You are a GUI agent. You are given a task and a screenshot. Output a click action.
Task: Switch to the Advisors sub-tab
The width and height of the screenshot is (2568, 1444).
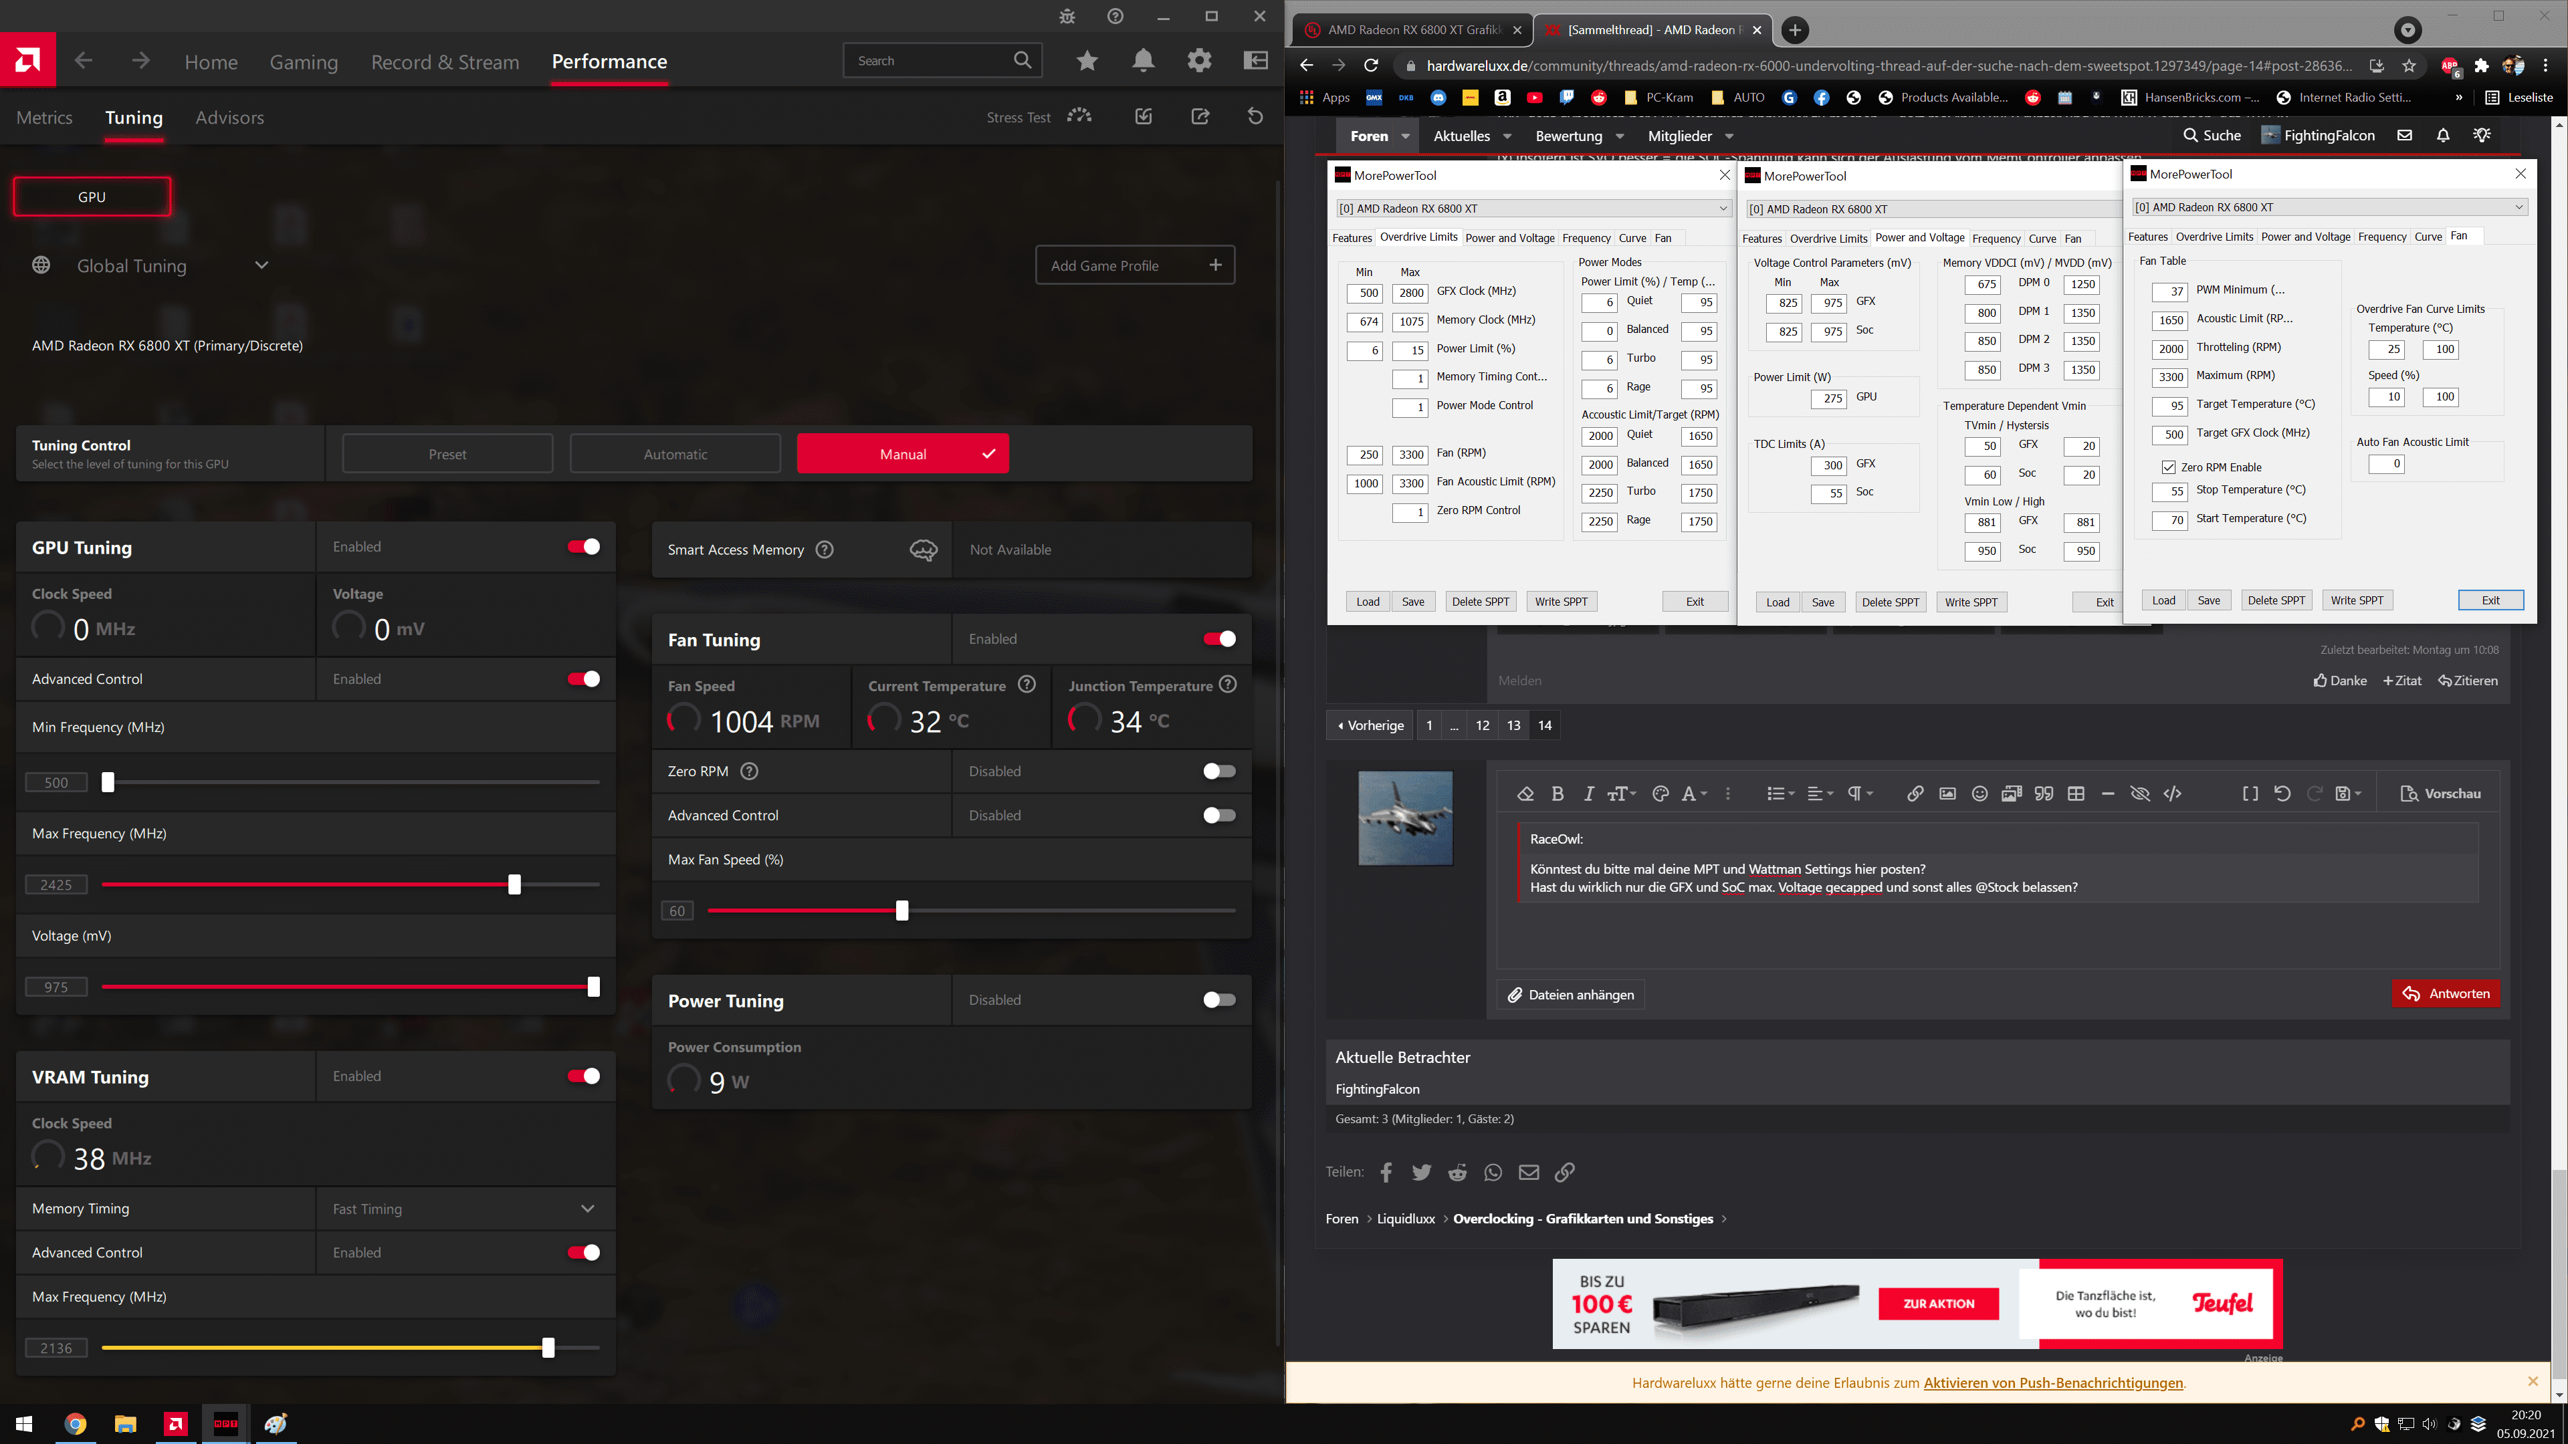229,118
